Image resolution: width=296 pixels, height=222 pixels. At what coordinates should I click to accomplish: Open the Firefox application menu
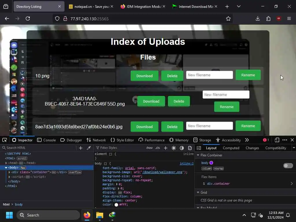pyautogui.click(x=289, y=18)
